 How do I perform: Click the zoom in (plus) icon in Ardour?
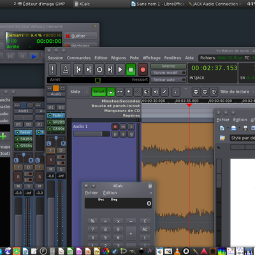tap(205, 92)
